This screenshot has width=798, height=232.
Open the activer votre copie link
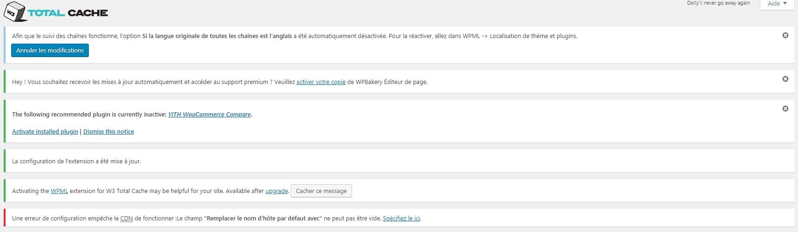(321, 82)
